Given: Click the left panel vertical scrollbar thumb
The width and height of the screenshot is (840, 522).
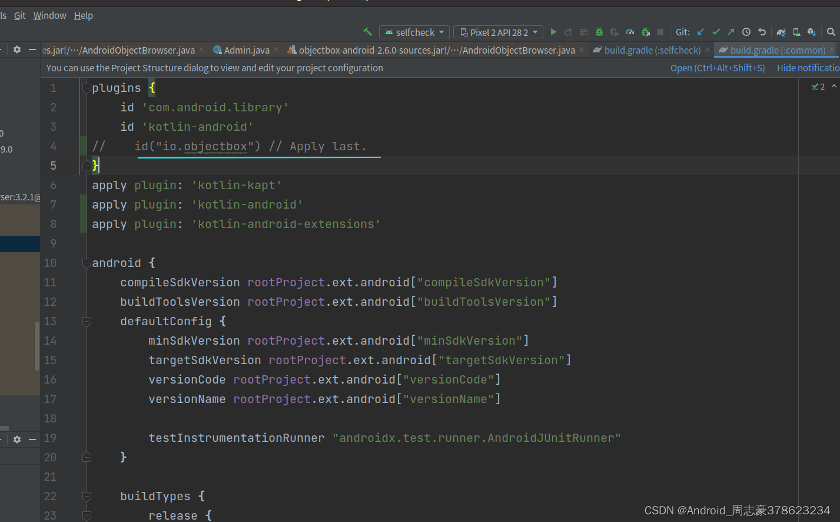Looking at the screenshot, I should [37, 346].
